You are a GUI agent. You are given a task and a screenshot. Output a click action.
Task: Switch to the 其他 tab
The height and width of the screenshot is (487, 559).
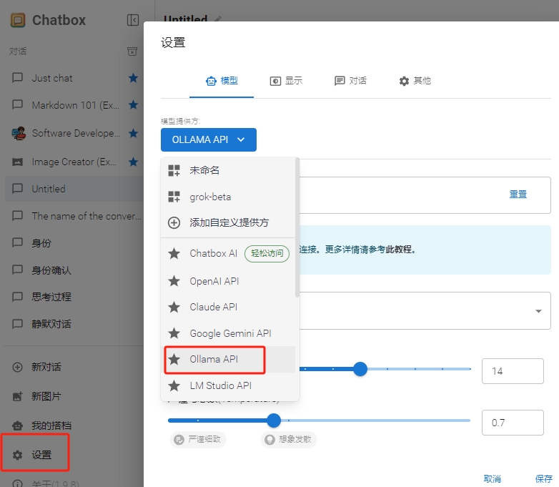(x=415, y=81)
